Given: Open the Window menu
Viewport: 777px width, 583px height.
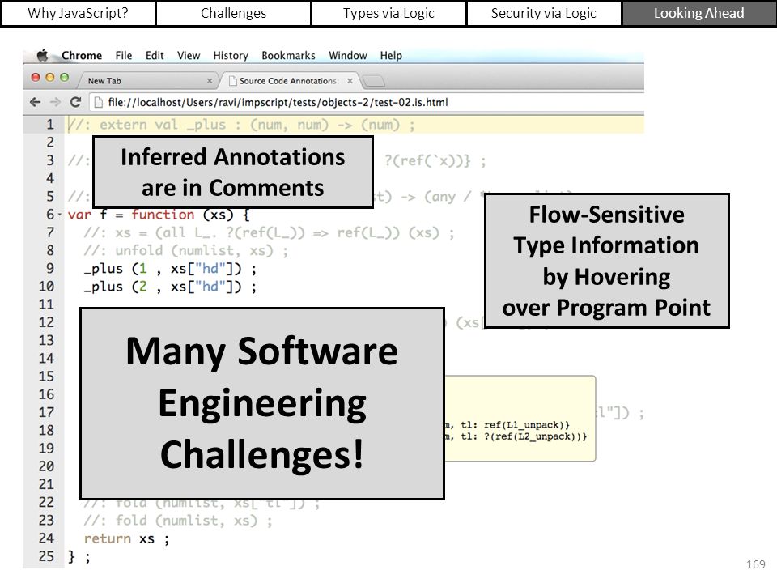Looking at the screenshot, I should pos(348,56).
